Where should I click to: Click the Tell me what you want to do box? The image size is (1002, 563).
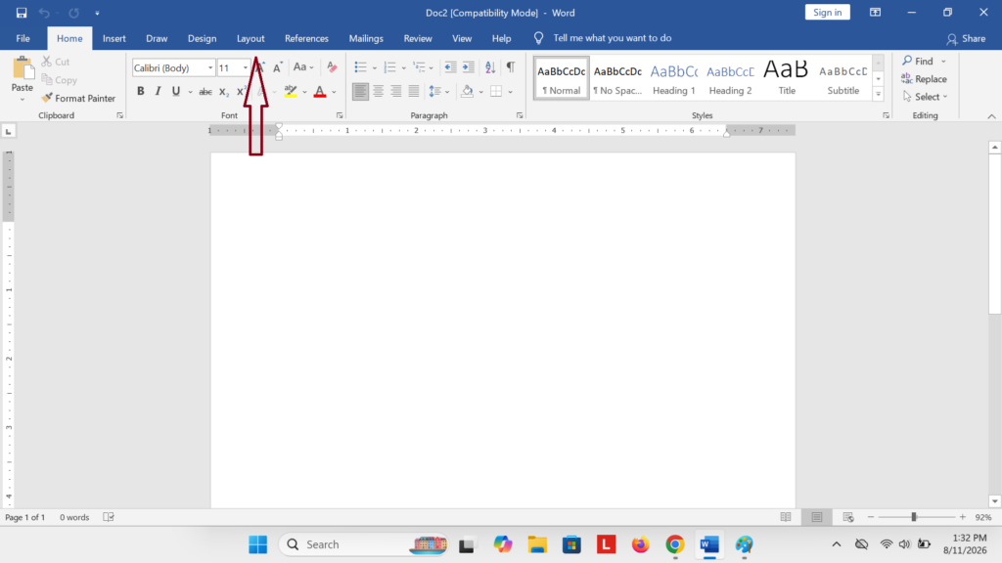(x=613, y=38)
